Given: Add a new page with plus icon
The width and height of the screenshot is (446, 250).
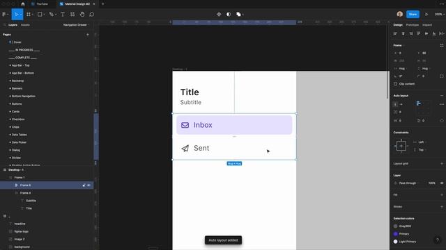Looking at the screenshot, I should 88,35.
